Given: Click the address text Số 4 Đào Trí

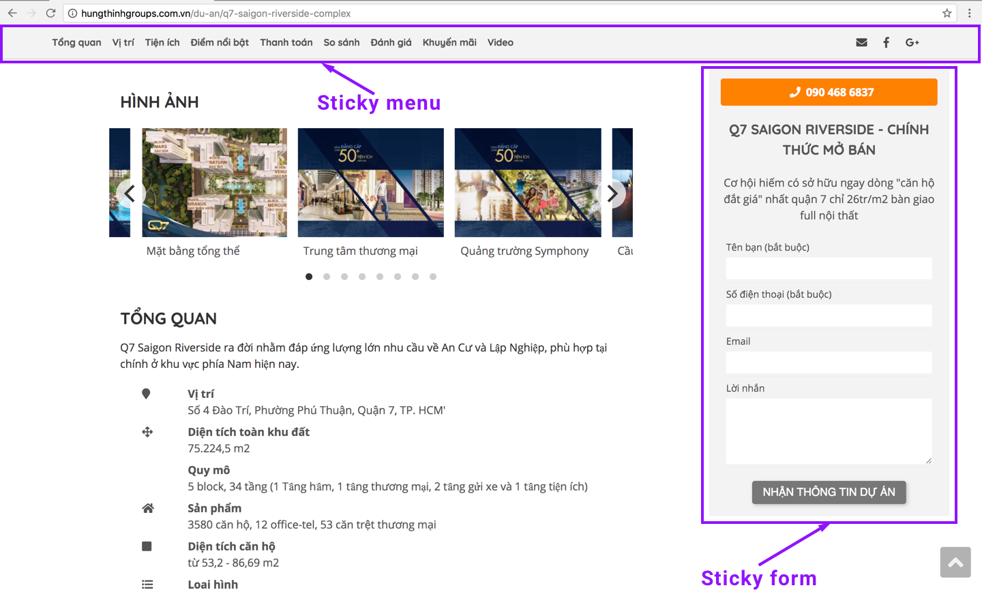Looking at the screenshot, I should click(316, 410).
